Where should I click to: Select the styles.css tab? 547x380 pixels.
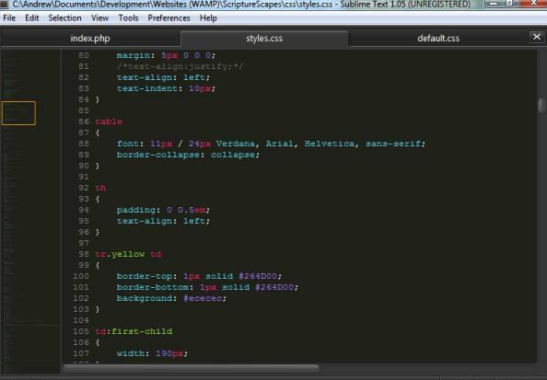tap(264, 39)
